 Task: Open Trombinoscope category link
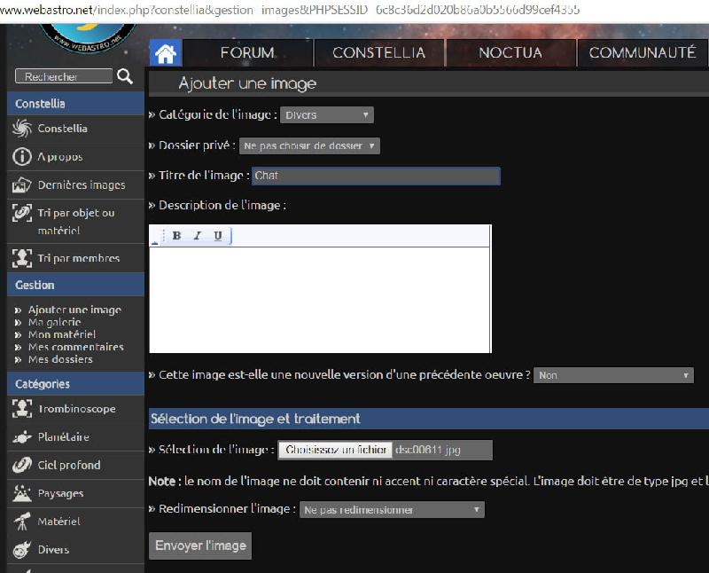(77, 409)
